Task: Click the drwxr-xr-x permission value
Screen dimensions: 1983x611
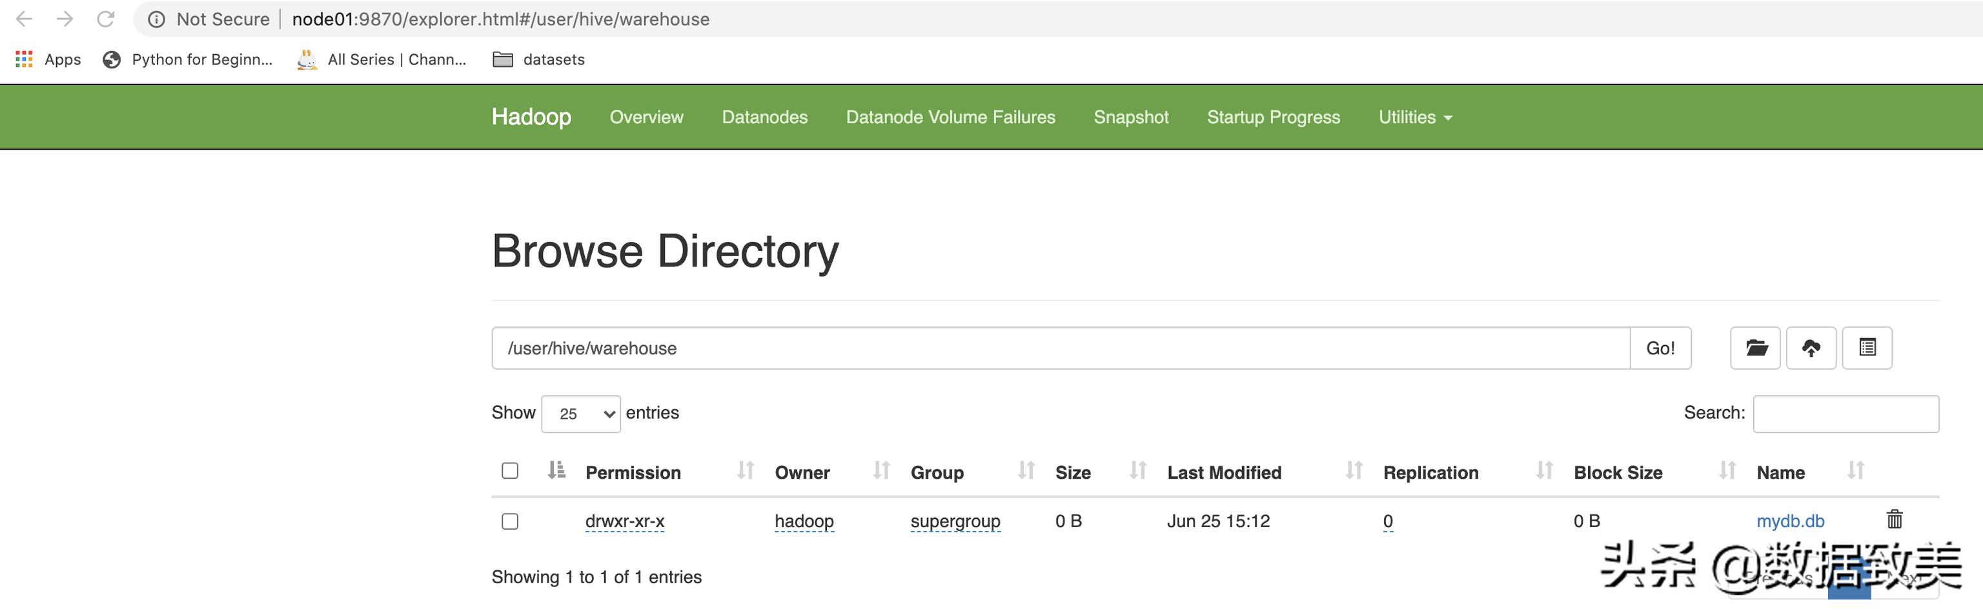Action: [624, 521]
